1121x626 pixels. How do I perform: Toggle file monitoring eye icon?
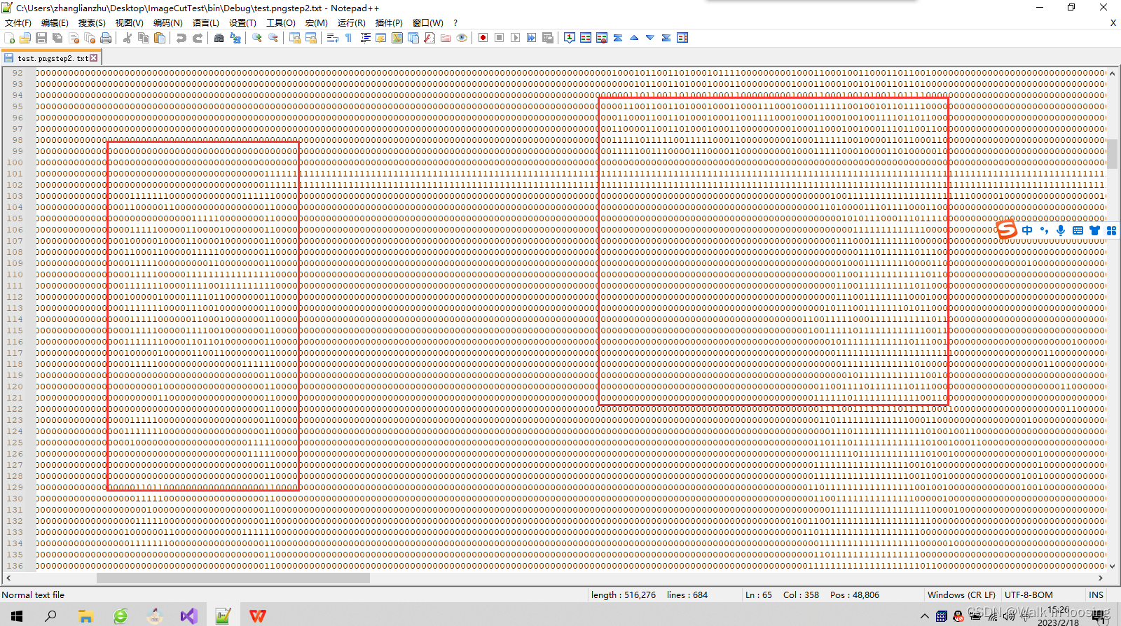[x=462, y=38]
